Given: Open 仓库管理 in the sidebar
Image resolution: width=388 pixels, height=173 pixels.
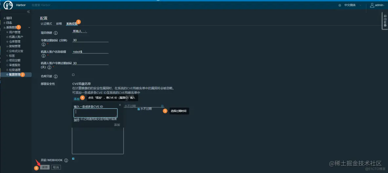Looking at the screenshot, I should pos(15,42).
